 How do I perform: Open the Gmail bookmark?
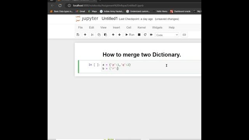pos(81,11)
